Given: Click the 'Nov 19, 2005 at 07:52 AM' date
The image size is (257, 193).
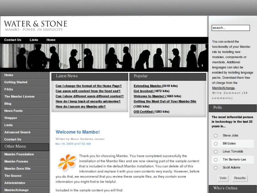Looking at the screenshot, I should (x=73, y=144).
